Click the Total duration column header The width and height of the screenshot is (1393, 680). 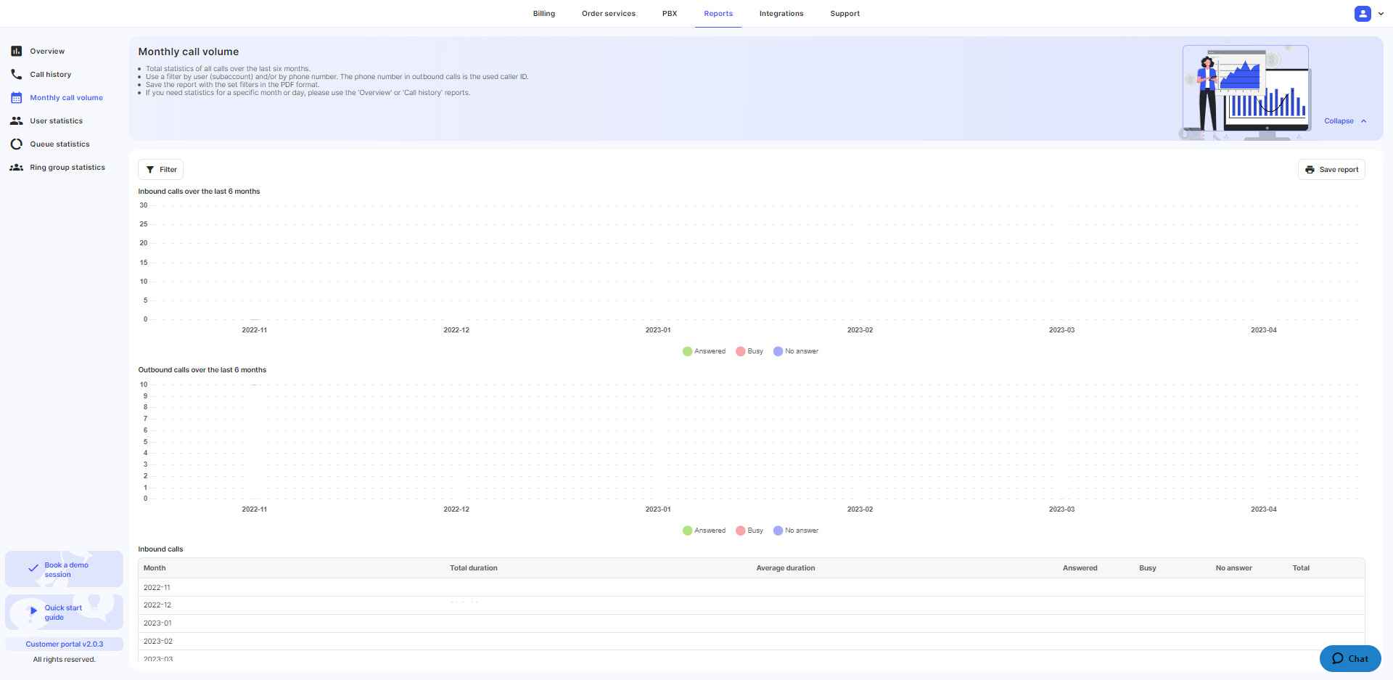pyautogui.click(x=474, y=568)
